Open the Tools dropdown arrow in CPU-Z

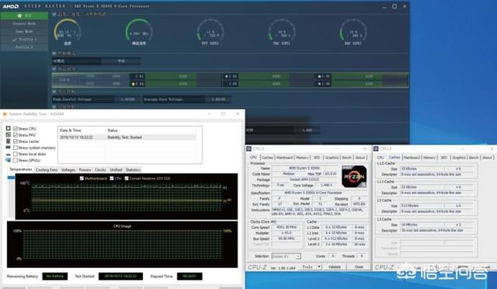point(319,266)
